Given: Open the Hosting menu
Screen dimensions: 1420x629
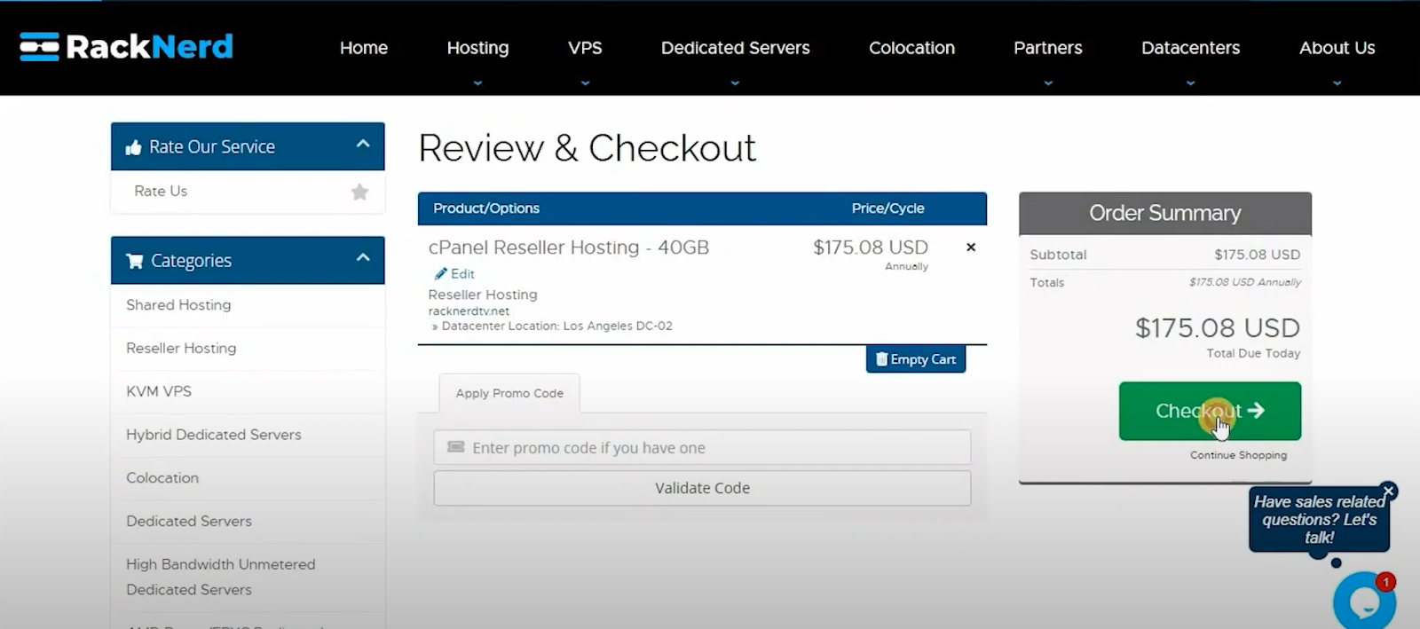Looking at the screenshot, I should click(477, 48).
